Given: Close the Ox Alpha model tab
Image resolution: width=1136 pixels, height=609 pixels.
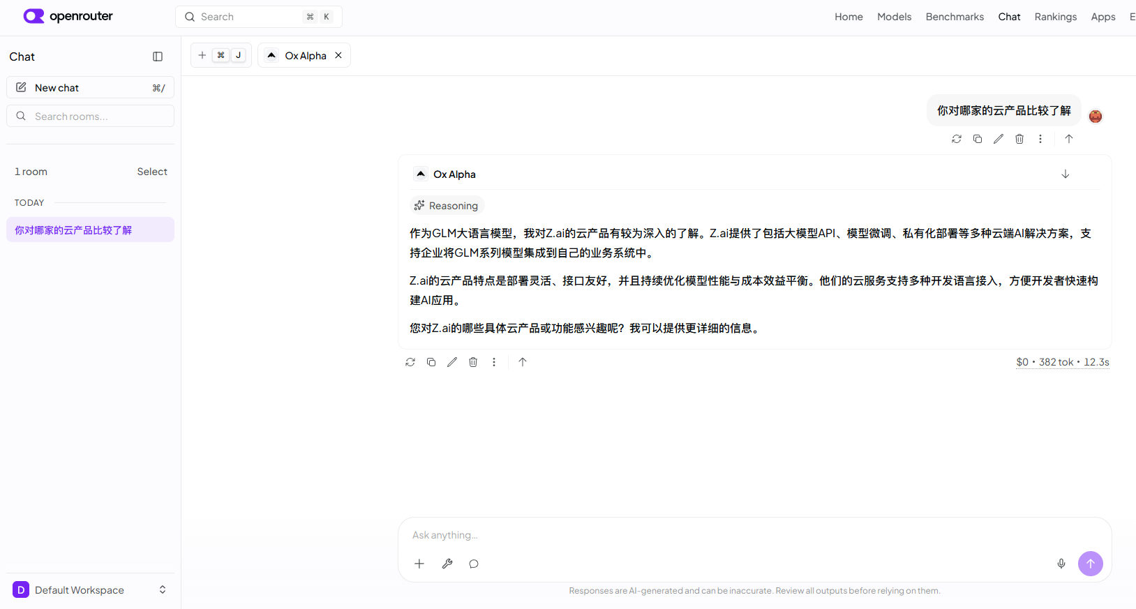Looking at the screenshot, I should (x=338, y=55).
